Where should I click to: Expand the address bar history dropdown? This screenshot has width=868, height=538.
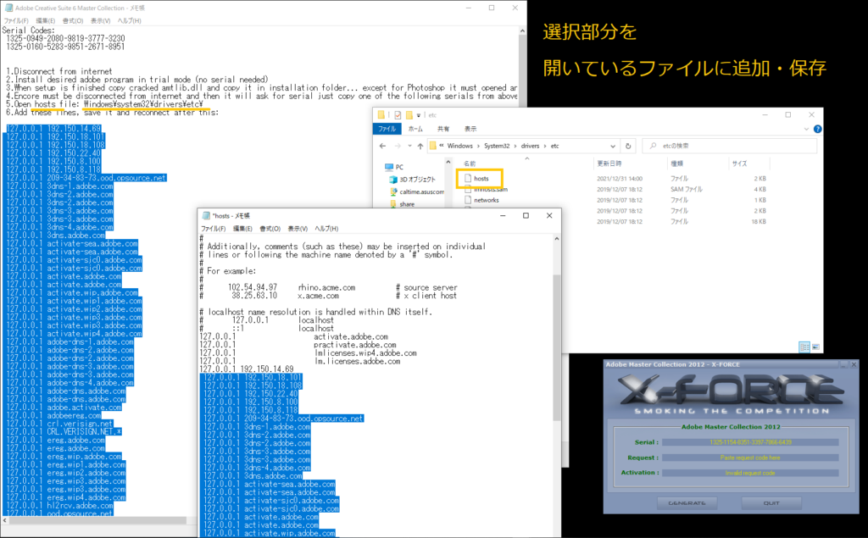[613, 146]
